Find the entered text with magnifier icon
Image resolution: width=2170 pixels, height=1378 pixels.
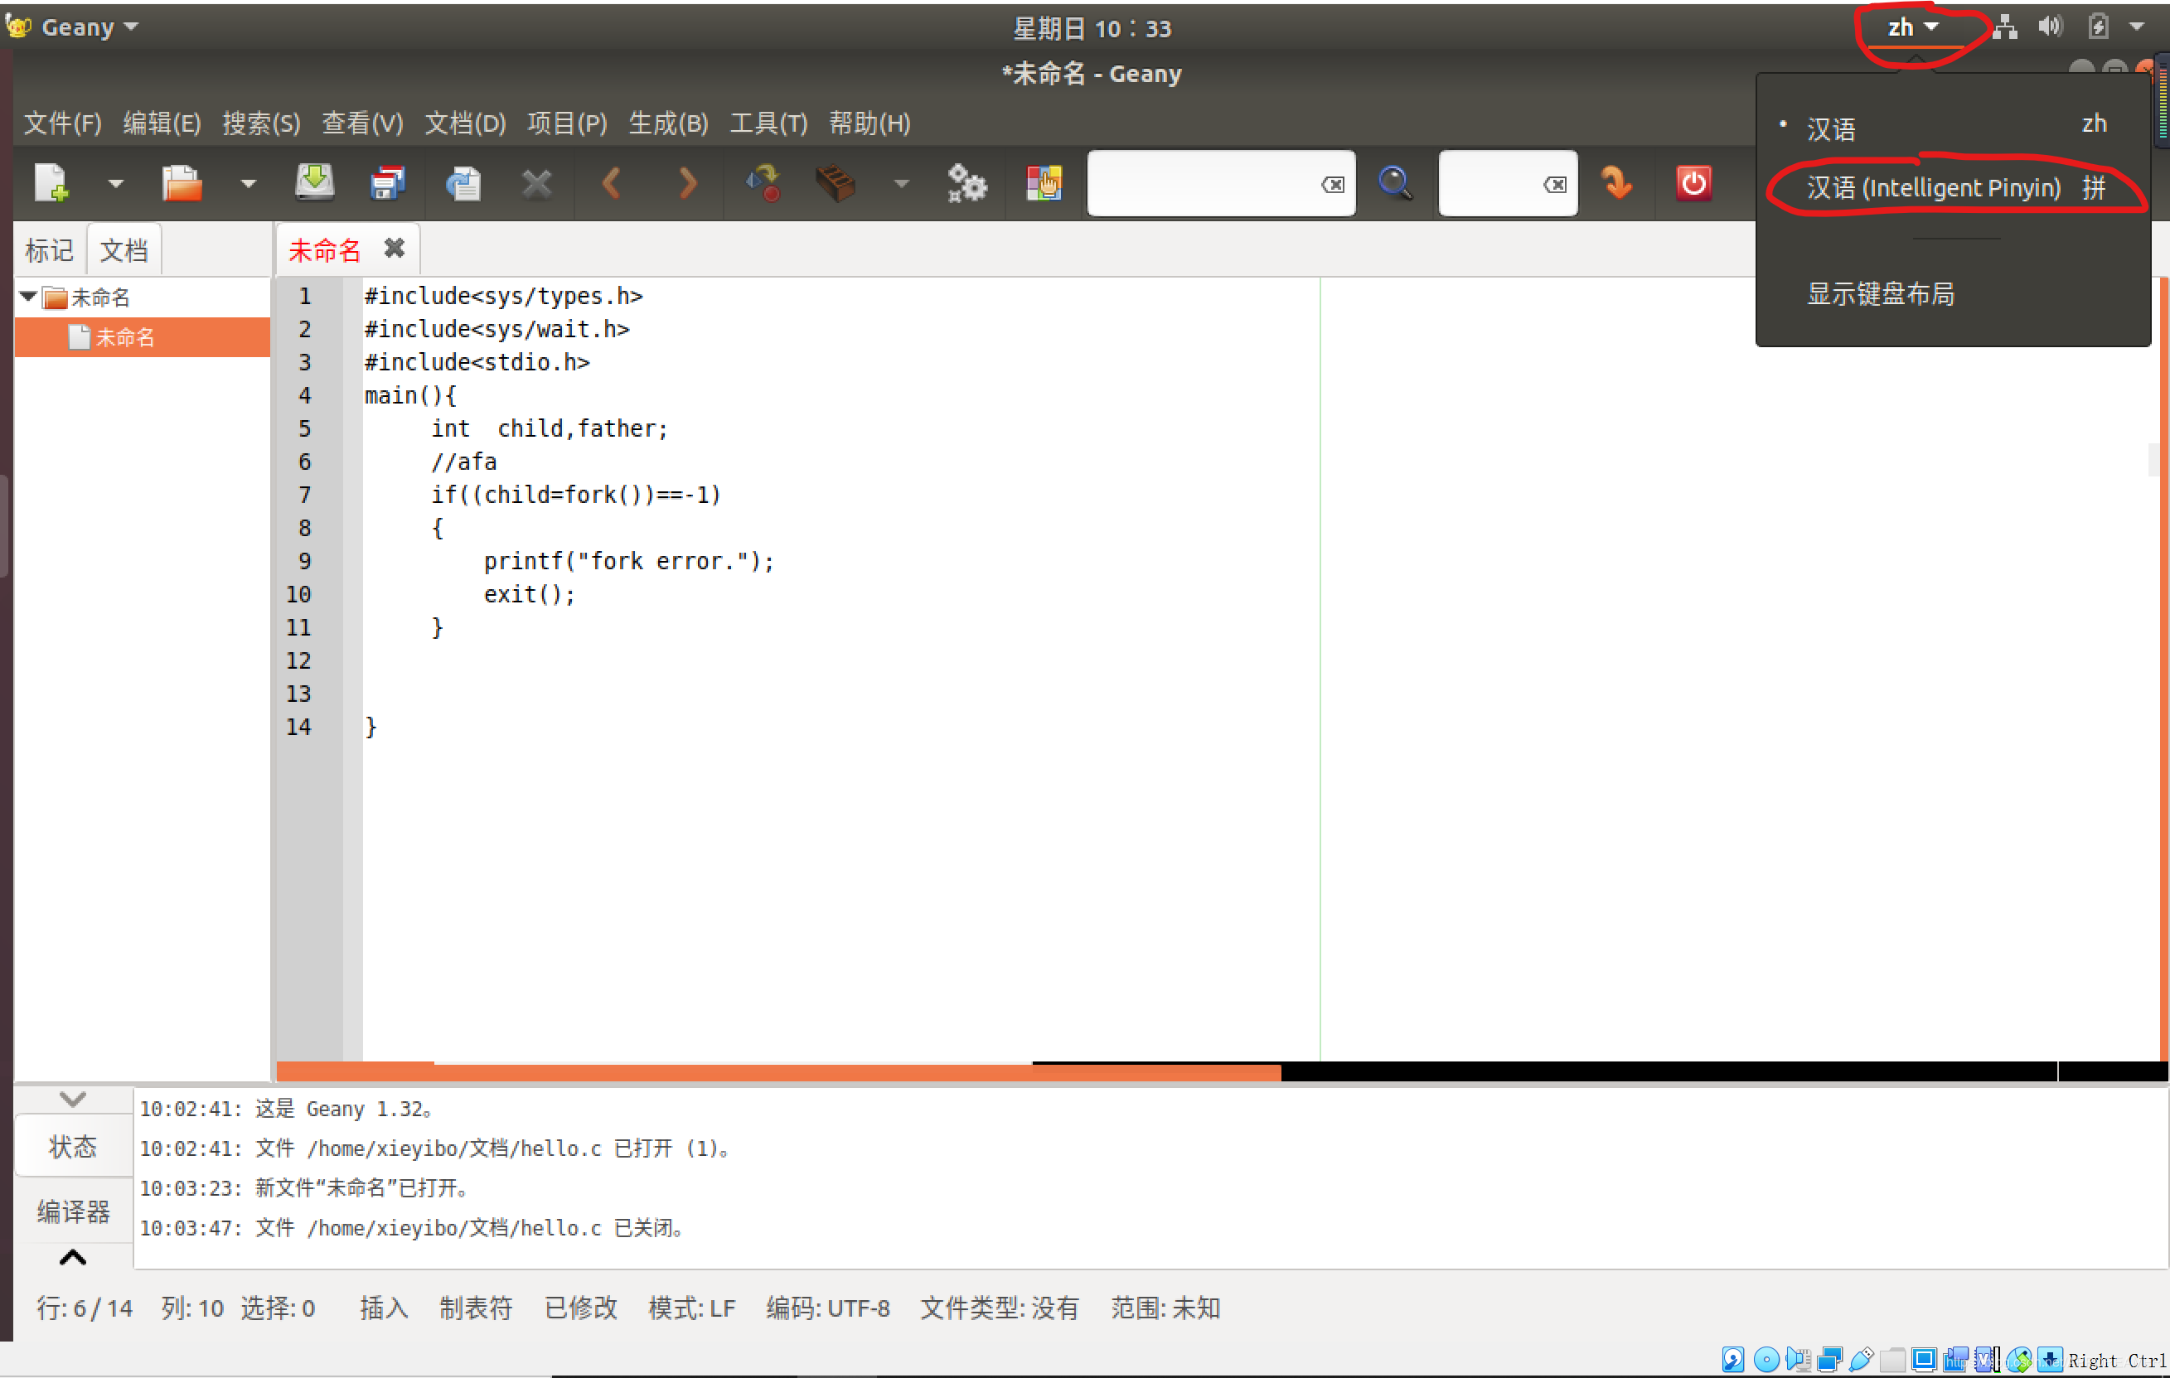tap(1395, 183)
